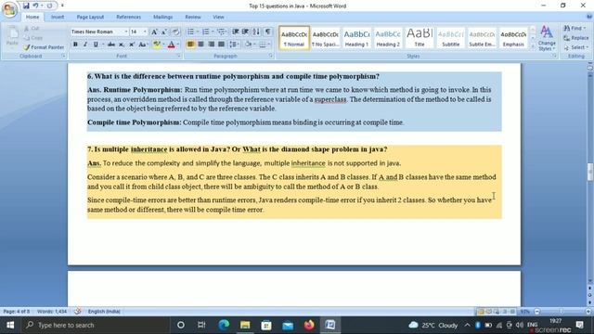Apply Title style
Screen dimensions: 594x334
[x=420, y=38]
